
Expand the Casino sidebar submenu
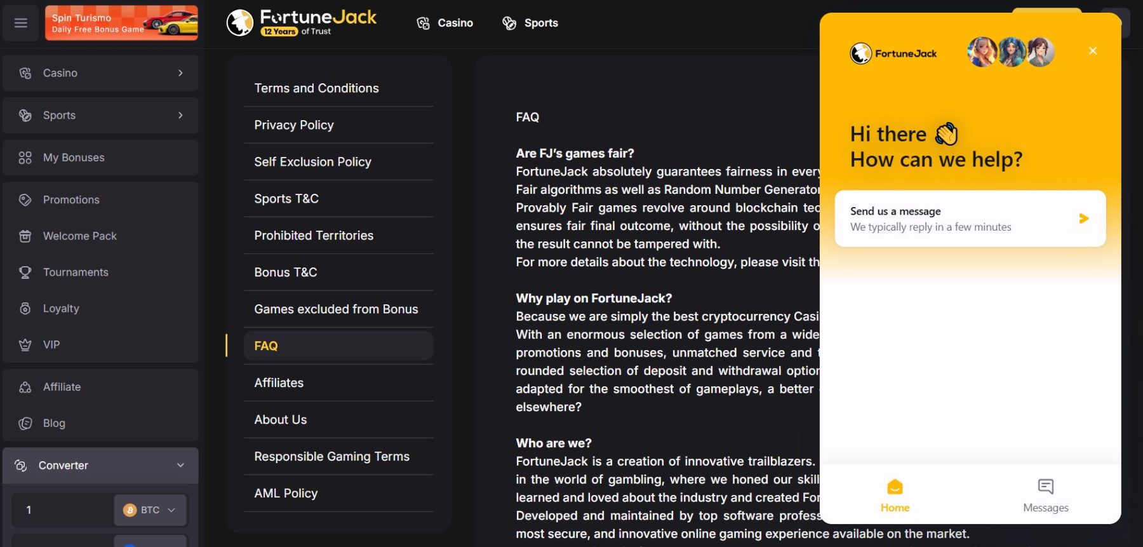click(180, 73)
